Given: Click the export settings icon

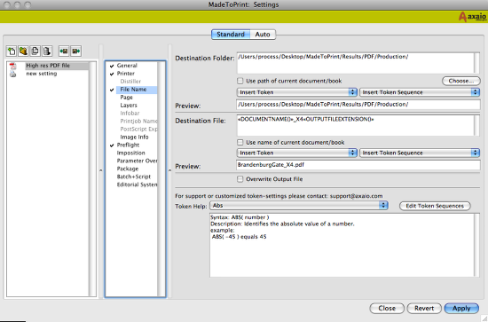Looking at the screenshot, I should click(x=76, y=51).
